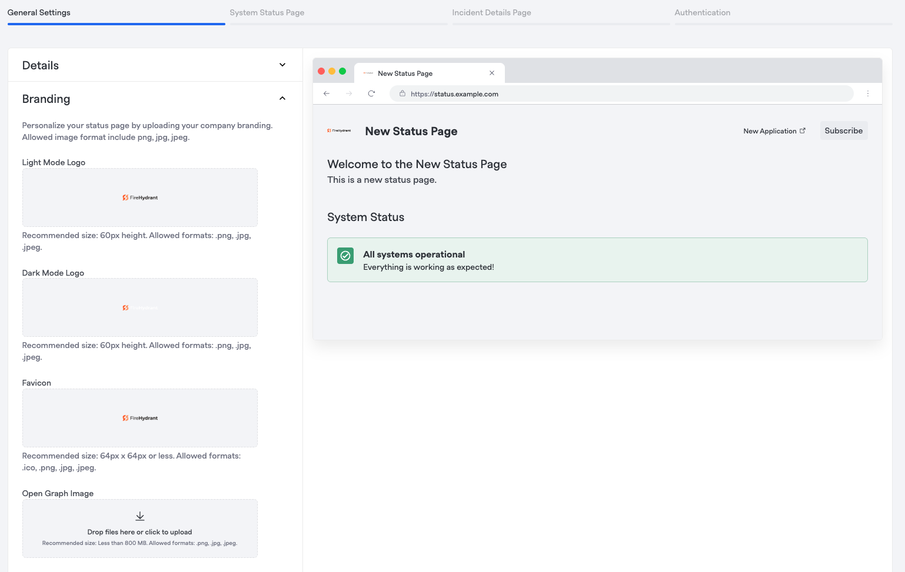The width and height of the screenshot is (905, 572).
Task: Select the Dark Mode Logo upload box
Action: [140, 307]
